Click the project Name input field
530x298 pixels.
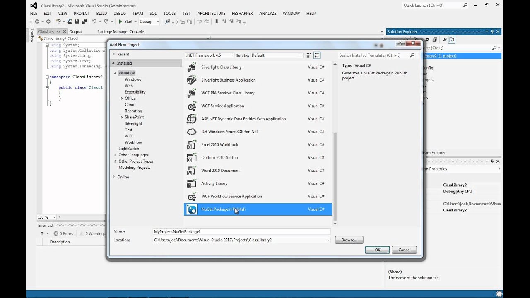click(x=241, y=232)
